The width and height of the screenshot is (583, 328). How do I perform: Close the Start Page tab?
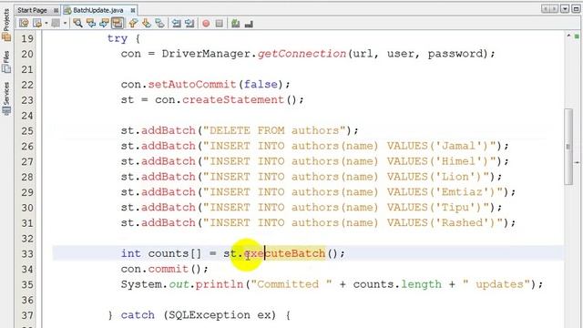56,10
